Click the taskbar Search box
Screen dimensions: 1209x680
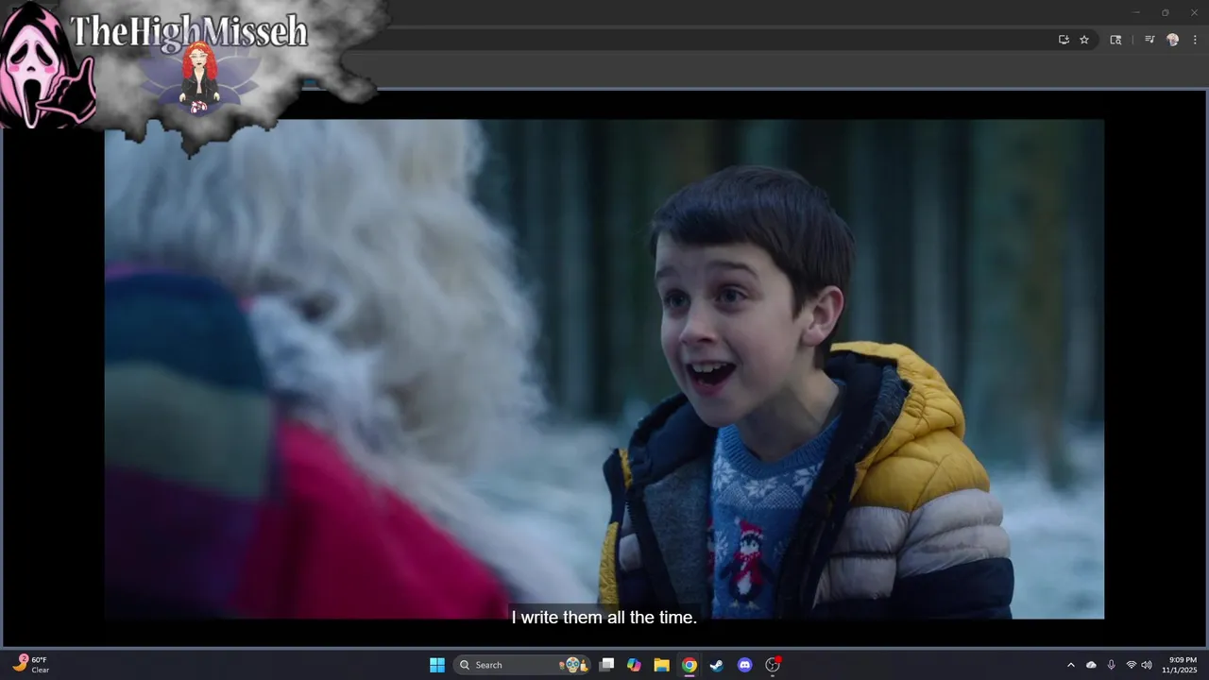(522, 665)
